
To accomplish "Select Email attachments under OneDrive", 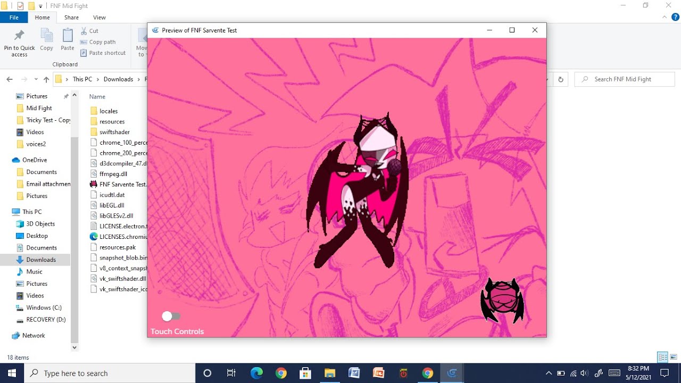I will (44, 184).
